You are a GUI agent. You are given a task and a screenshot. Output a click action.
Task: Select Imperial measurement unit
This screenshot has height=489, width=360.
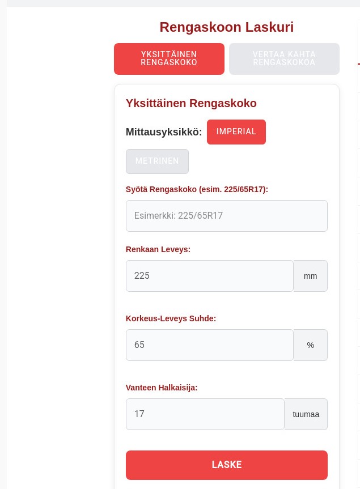pos(236,132)
